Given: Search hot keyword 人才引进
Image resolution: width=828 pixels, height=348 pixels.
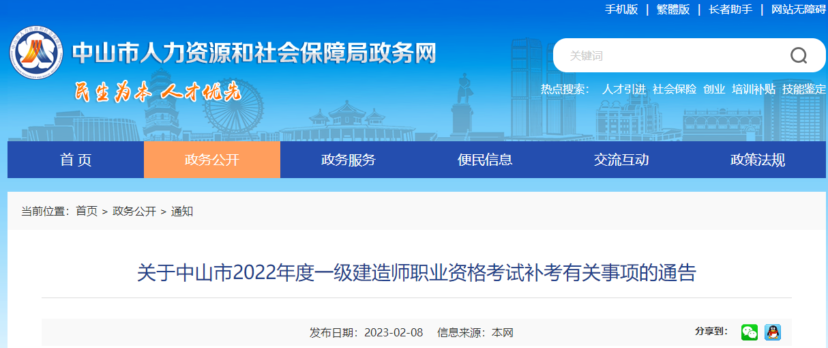Looking at the screenshot, I should 623,89.
